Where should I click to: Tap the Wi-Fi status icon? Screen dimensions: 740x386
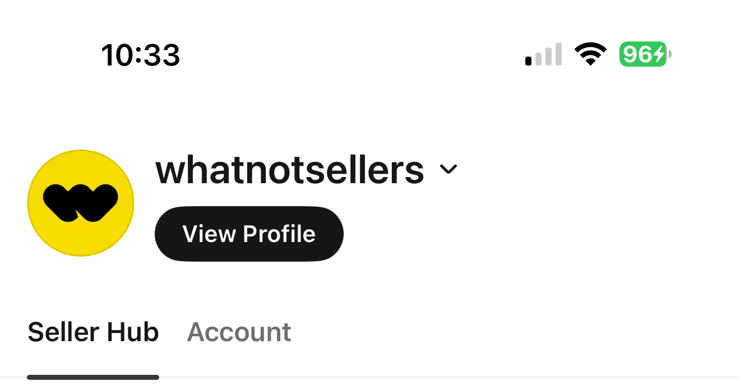[x=590, y=54]
